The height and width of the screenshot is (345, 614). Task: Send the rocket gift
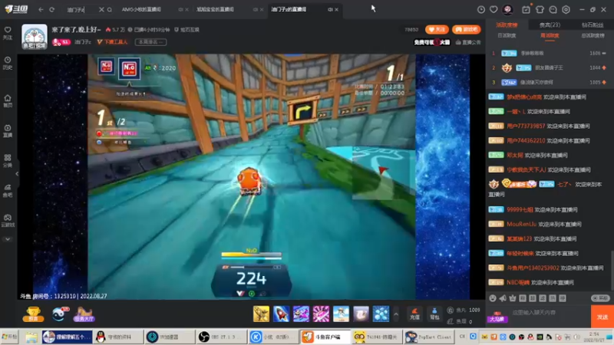(281, 314)
